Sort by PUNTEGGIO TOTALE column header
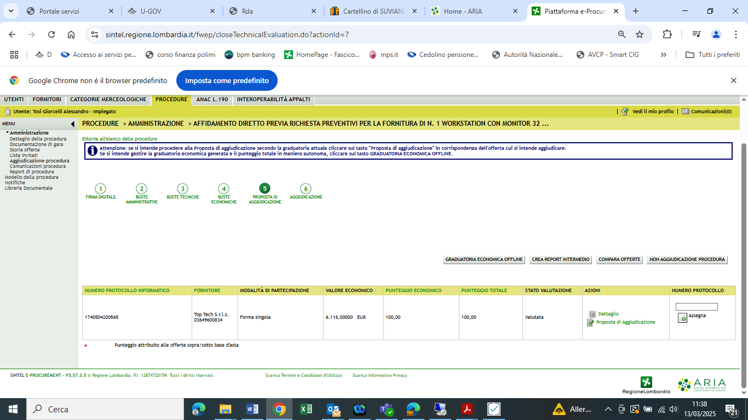 [484, 290]
